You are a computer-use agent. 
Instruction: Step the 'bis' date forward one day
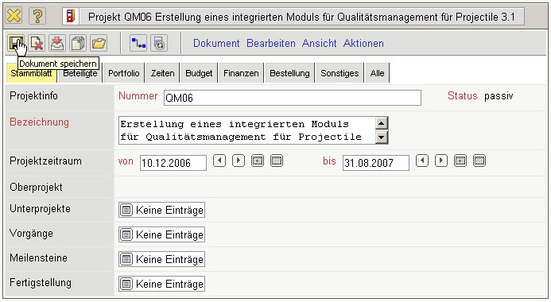tap(441, 161)
